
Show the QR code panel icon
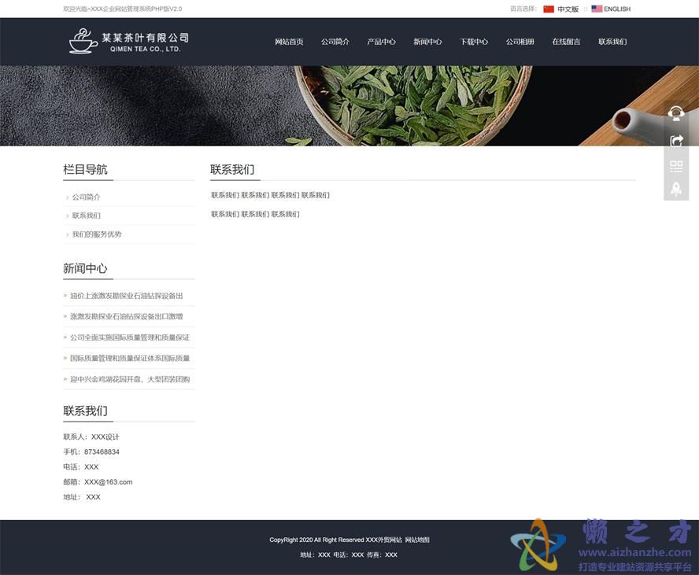(675, 166)
